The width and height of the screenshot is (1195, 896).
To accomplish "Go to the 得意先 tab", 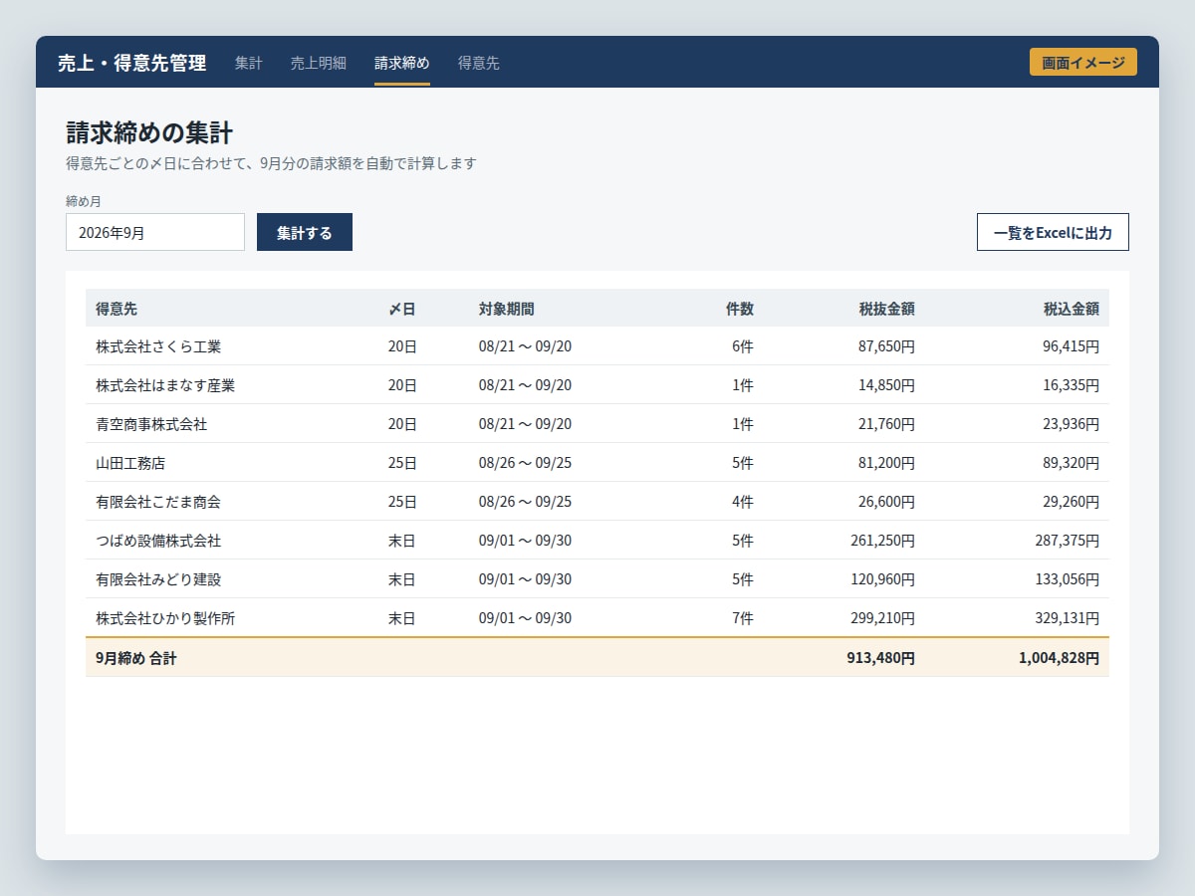I will (479, 63).
